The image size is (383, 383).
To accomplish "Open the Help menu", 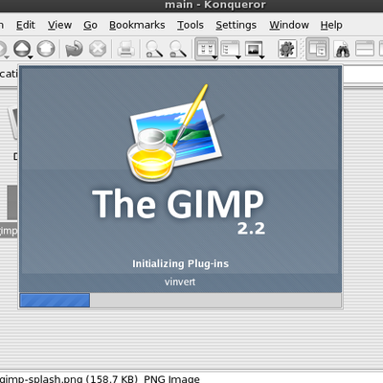I will tap(331, 25).
